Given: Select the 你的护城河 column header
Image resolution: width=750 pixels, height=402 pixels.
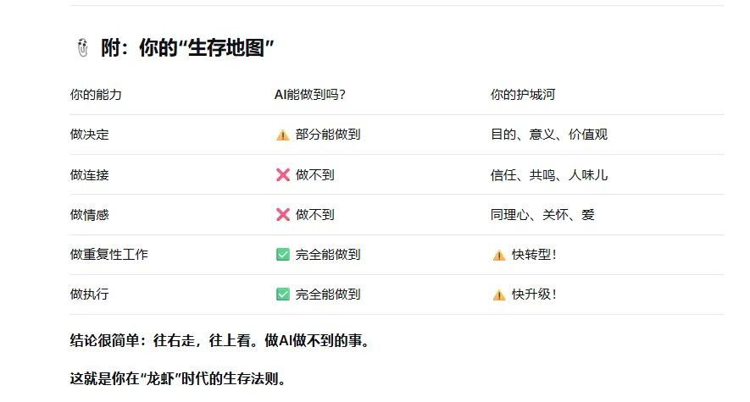Looking at the screenshot, I should tap(523, 95).
